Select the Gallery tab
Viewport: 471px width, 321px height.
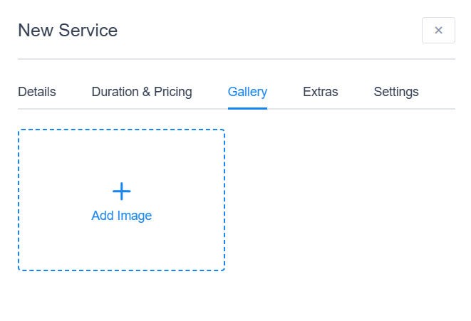247,92
